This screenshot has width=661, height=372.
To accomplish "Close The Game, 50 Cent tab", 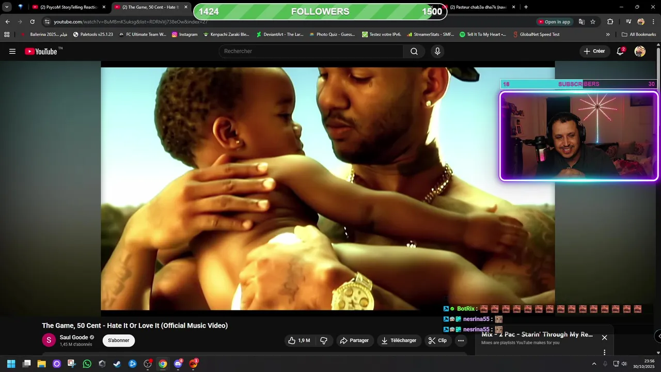I will 186,7.
